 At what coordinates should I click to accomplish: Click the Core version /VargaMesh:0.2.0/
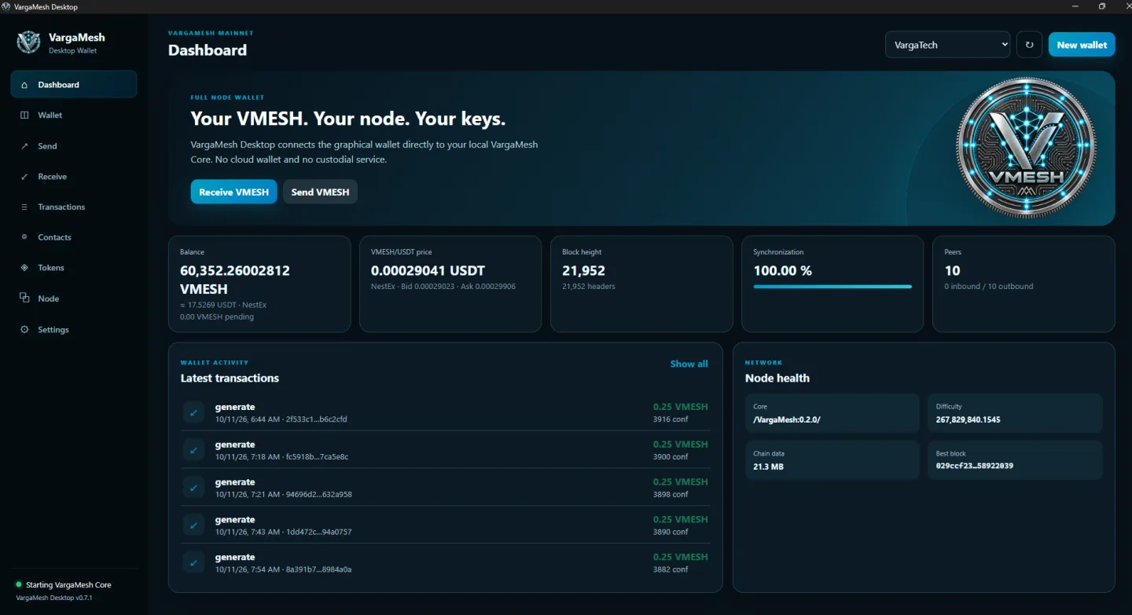coord(787,419)
